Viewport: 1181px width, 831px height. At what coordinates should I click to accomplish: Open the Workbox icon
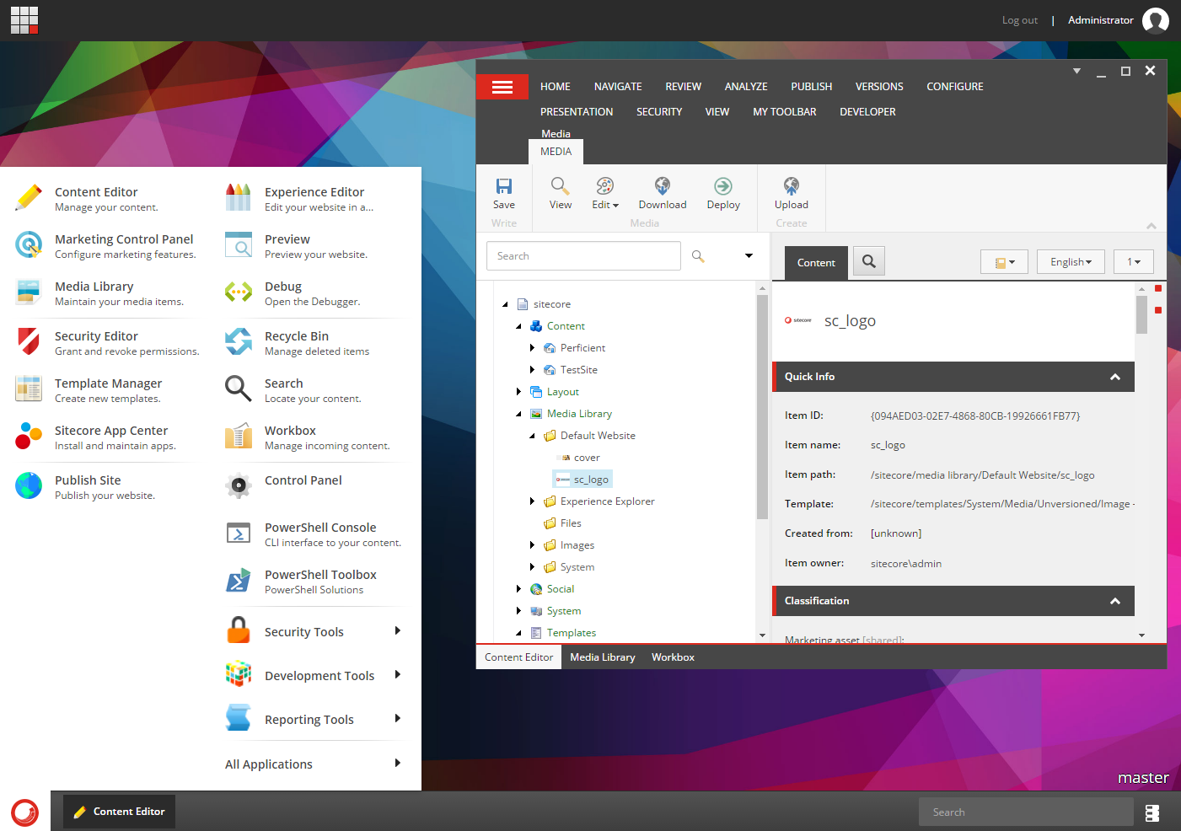point(239,436)
